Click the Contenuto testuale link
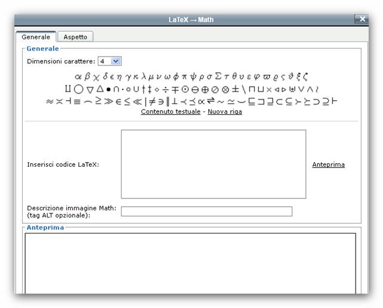Screen dimensions: 383x308 (x=171, y=111)
